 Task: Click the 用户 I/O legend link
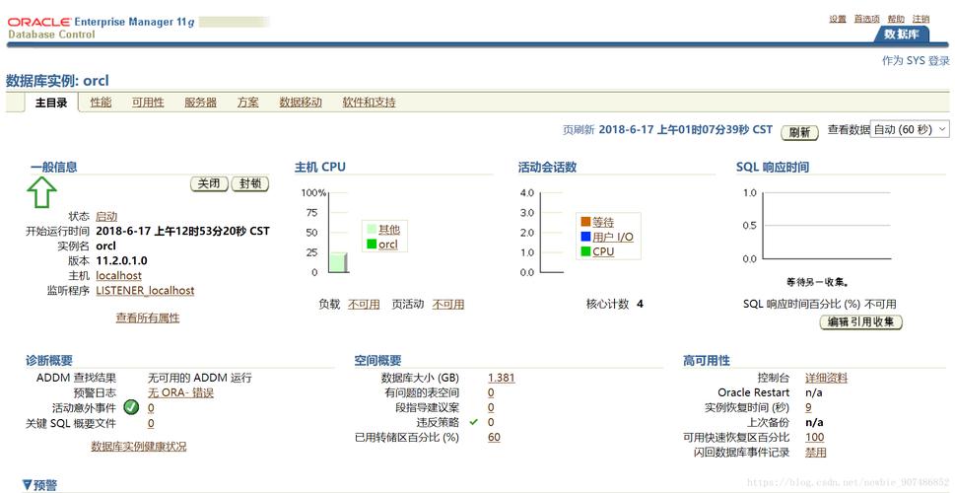pos(613,237)
